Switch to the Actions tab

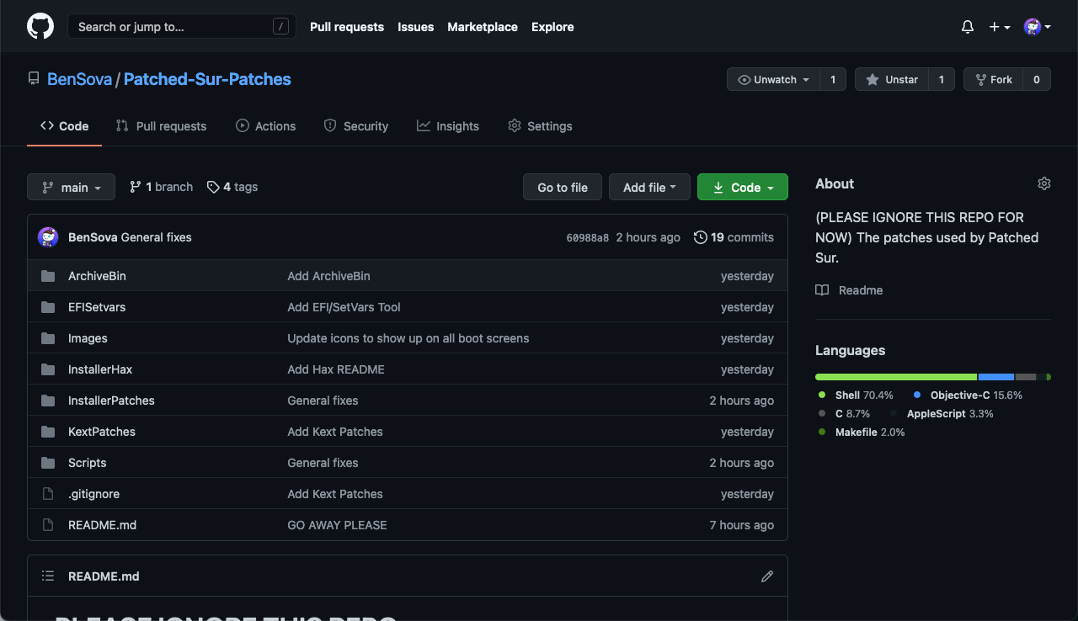pos(265,126)
